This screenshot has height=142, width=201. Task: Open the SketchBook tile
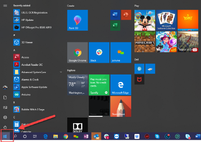point(121,106)
